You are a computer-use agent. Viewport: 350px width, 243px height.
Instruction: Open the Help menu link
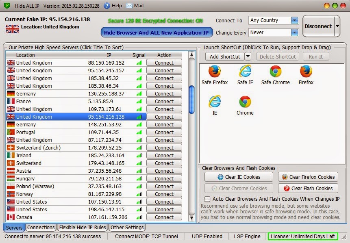(117, 6)
